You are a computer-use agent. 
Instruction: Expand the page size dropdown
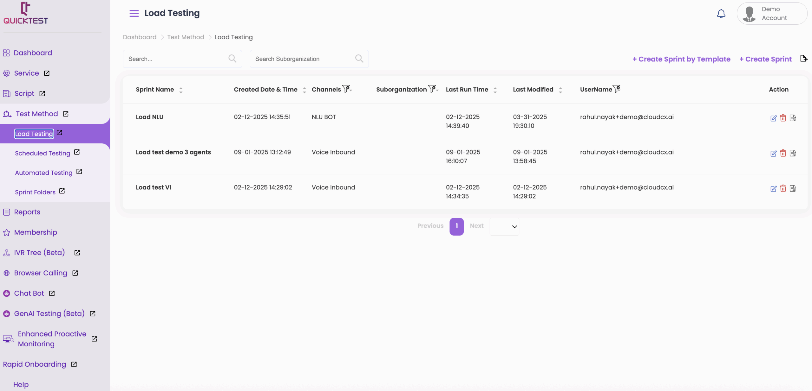[504, 226]
